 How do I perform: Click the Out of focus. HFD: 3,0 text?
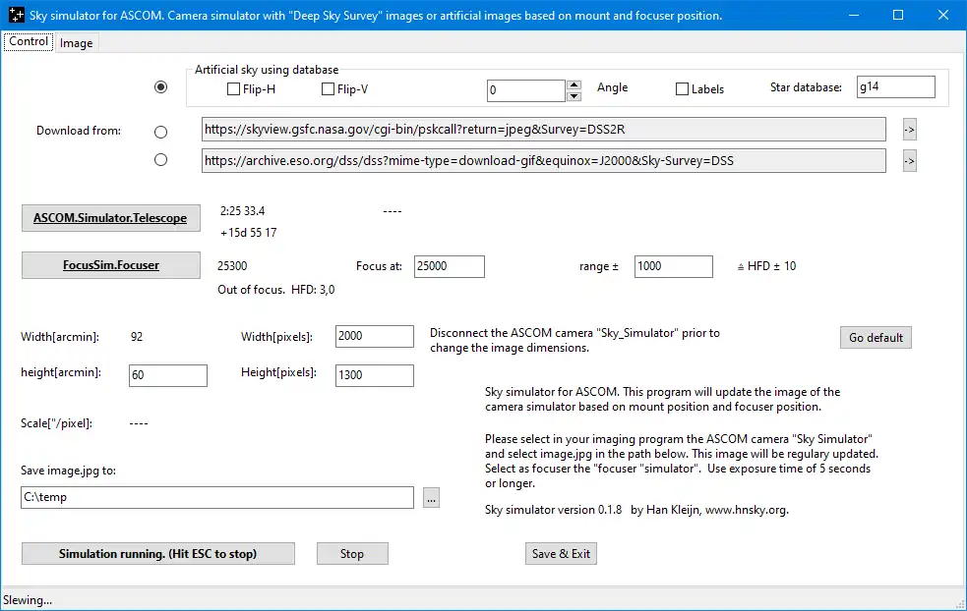point(276,290)
